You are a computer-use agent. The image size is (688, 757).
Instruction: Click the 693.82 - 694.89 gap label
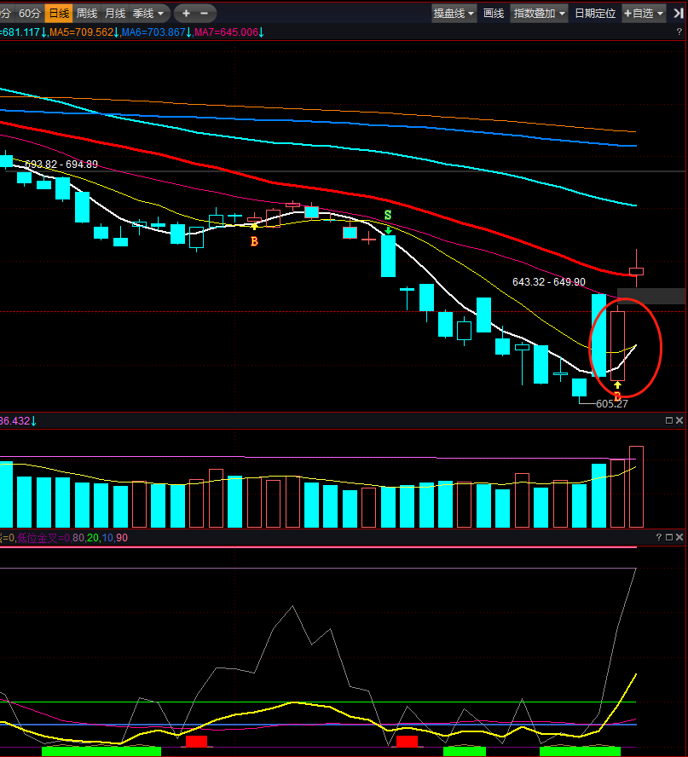tap(61, 165)
